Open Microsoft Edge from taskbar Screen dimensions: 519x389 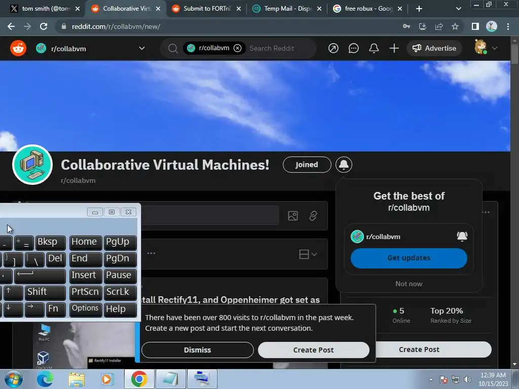click(x=45, y=379)
